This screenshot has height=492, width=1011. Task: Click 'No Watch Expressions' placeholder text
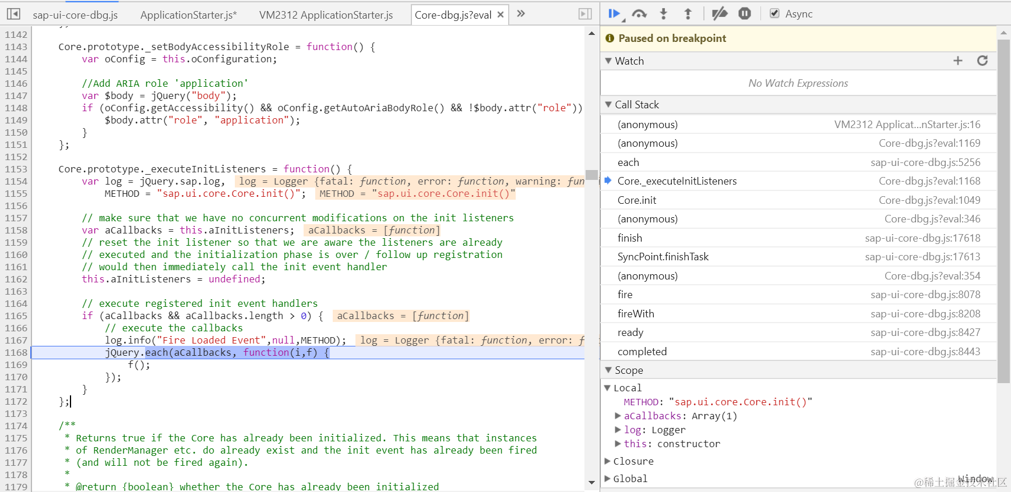tap(798, 83)
